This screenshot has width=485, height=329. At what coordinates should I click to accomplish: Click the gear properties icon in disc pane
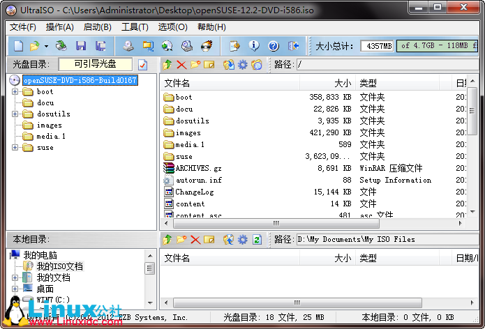pos(243,65)
